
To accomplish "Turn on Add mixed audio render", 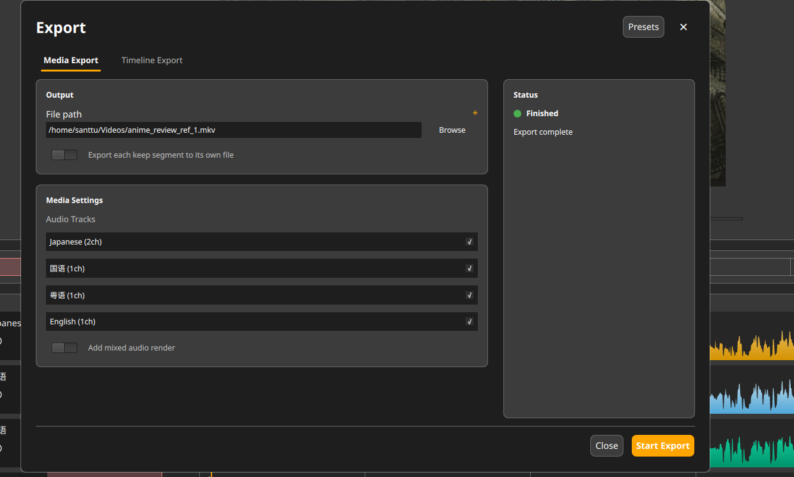I will 65,348.
